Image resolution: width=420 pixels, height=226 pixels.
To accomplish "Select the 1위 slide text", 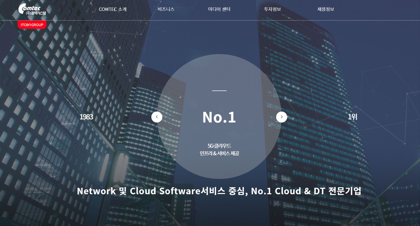I will point(353,117).
